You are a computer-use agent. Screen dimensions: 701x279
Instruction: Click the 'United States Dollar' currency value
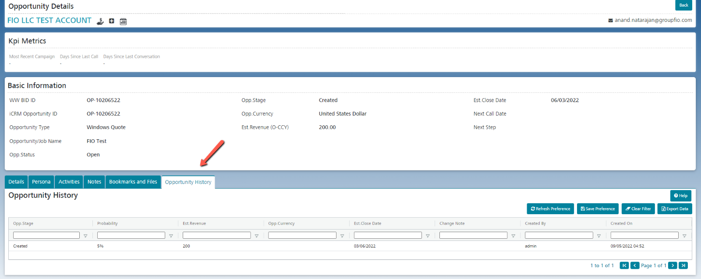coord(343,114)
